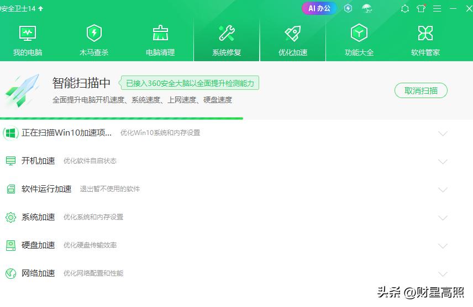The height and width of the screenshot is (307, 473).
Task: Click 退出暂不使用的软件 description
Action: 110,189
